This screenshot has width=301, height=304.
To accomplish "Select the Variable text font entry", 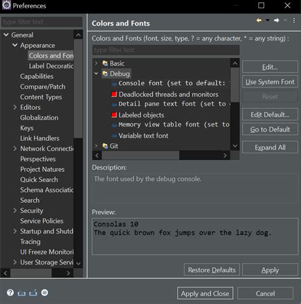I will point(144,135).
